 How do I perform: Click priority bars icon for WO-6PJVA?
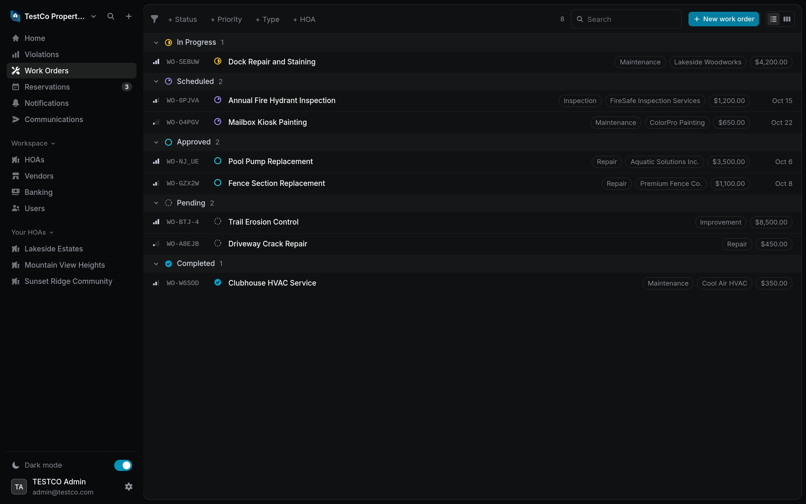[156, 100]
